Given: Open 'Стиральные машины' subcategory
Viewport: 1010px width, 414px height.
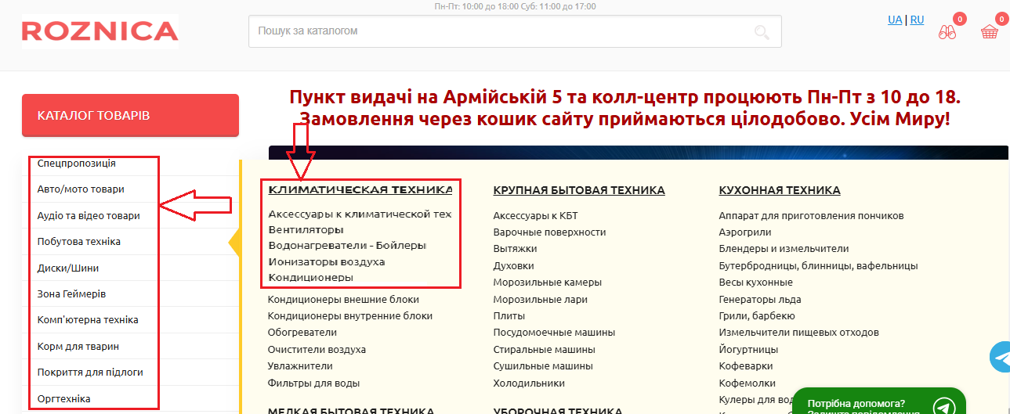Looking at the screenshot, I should coord(544,350).
